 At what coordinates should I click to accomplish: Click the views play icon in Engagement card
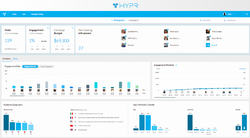tap(43, 46)
